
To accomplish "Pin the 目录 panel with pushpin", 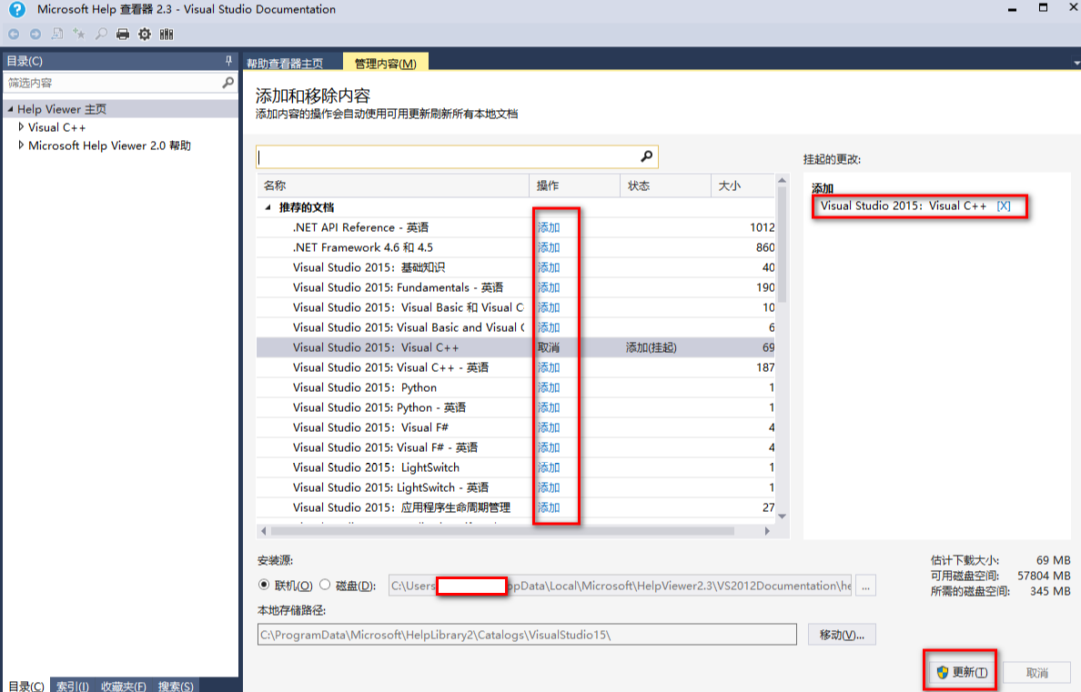I will point(229,61).
